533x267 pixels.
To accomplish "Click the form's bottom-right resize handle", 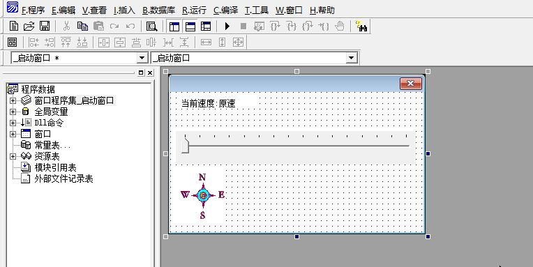I will coord(428,236).
